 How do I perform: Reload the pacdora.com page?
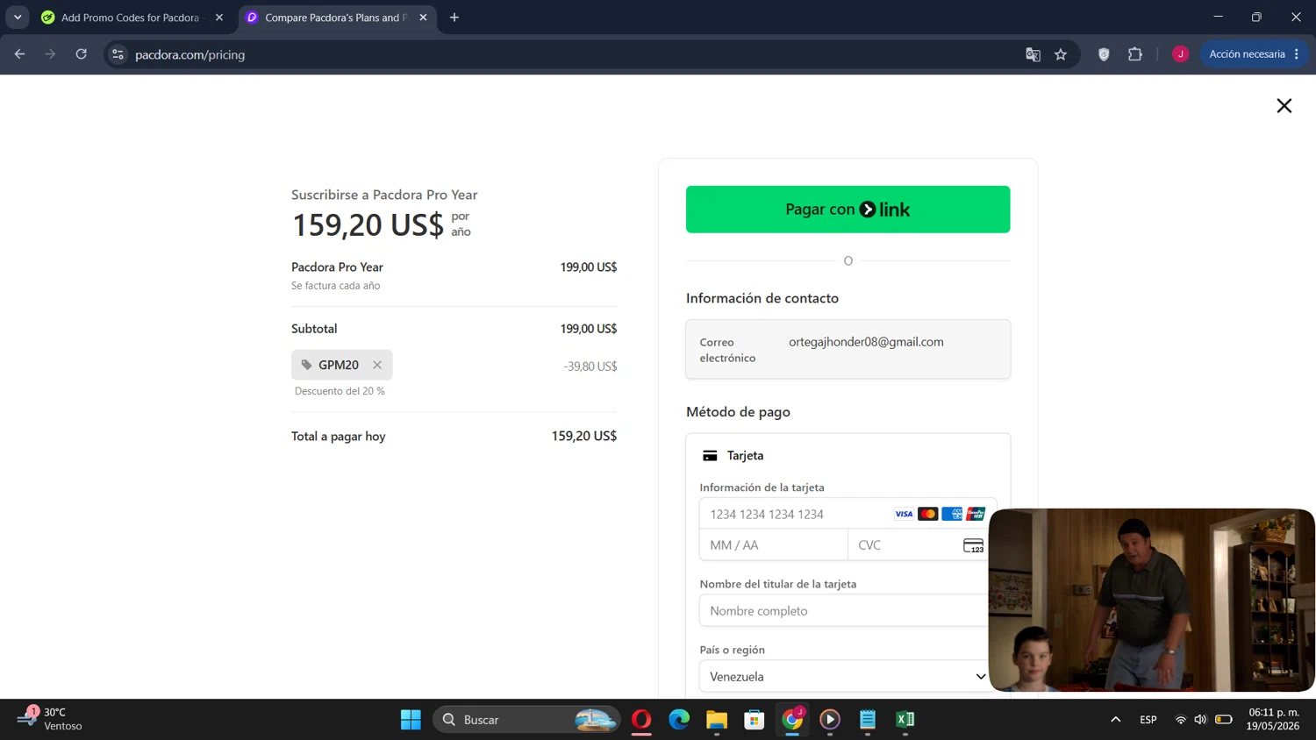(81, 54)
